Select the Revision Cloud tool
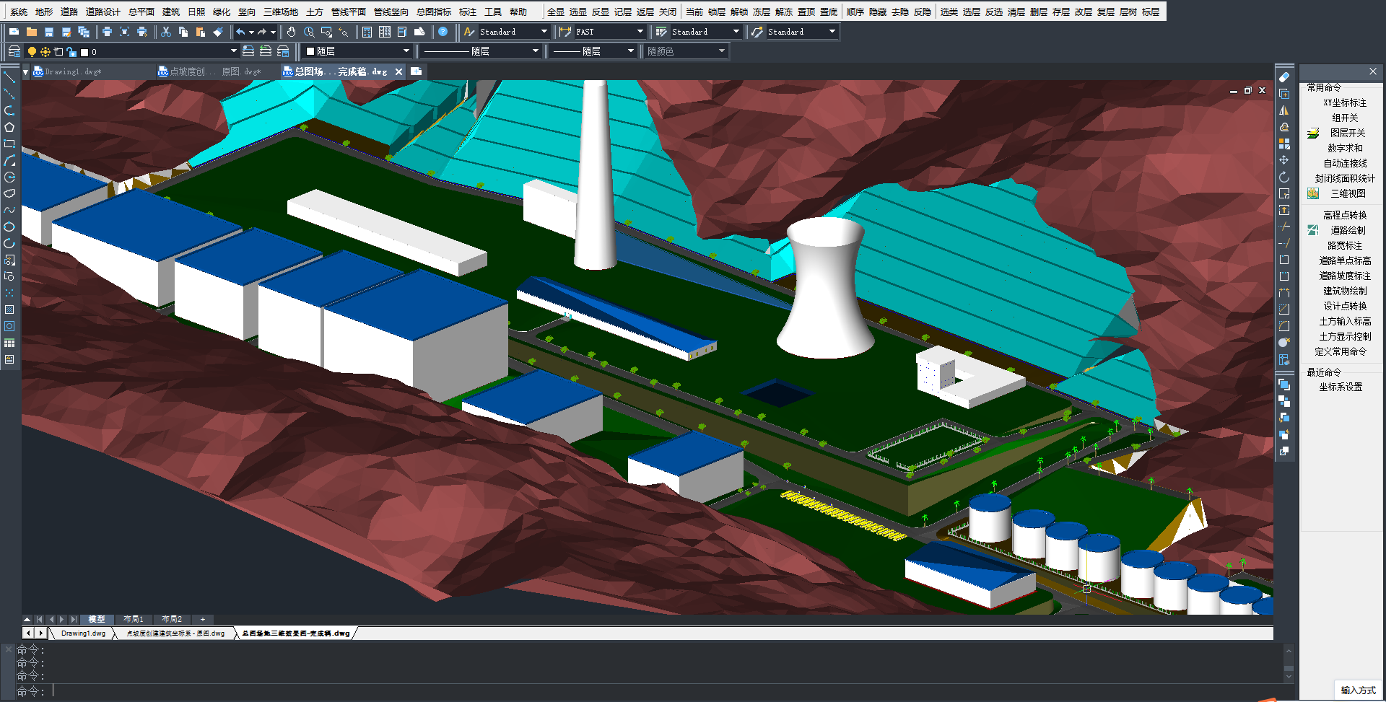 click(x=9, y=193)
